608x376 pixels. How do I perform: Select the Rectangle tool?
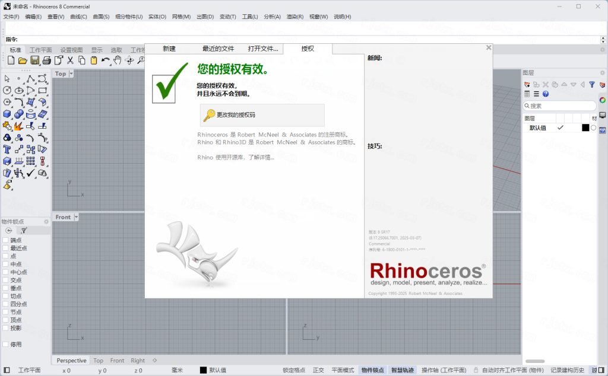43,90
